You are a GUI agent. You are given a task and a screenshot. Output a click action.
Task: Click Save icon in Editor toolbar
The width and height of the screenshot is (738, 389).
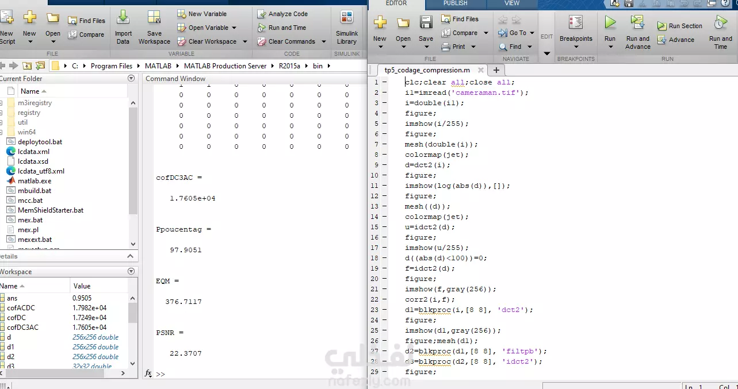click(x=426, y=23)
